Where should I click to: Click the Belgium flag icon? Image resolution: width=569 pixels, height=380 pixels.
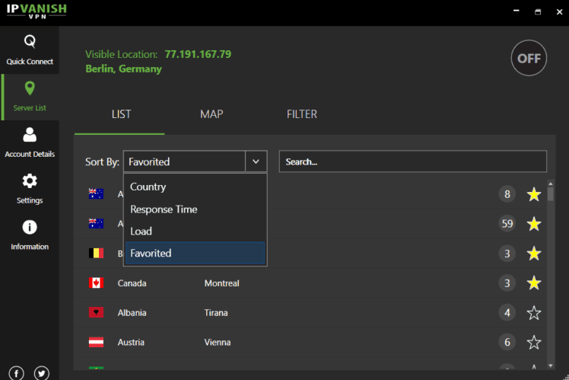pyautogui.click(x=96, y=254)
